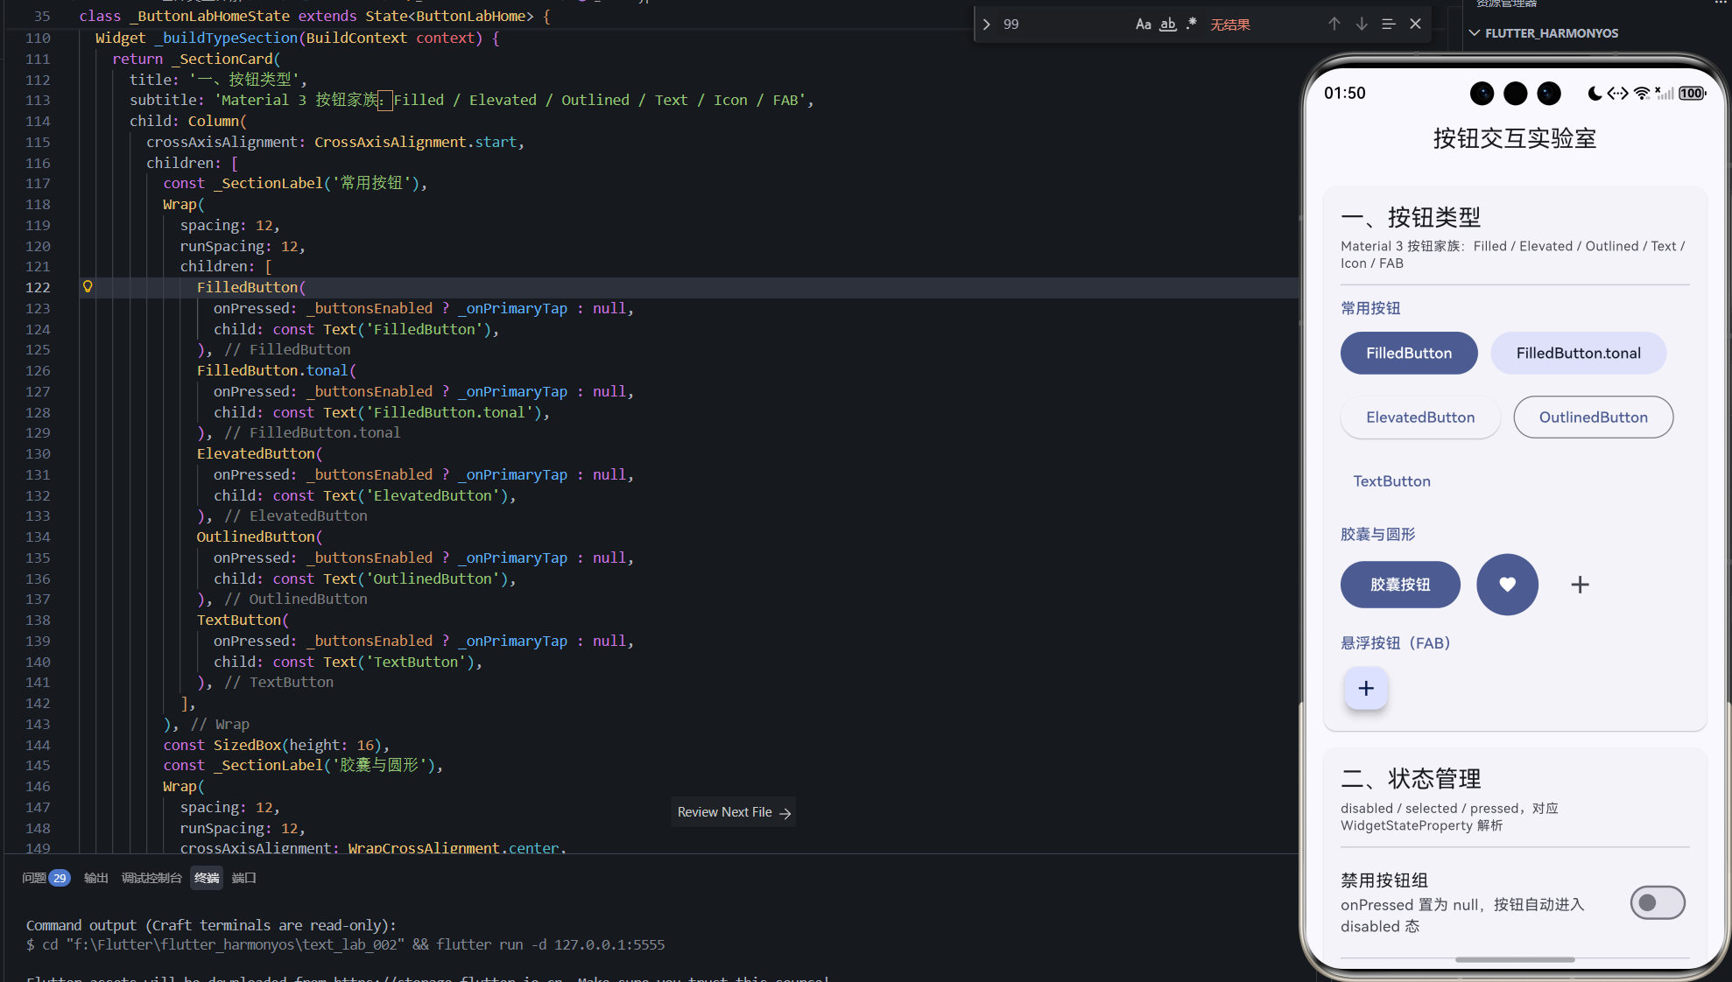Image resolution: width=1732 pixels, height=982 pixels.
Task: Click Review Next File button
Action: pos(734,812)
